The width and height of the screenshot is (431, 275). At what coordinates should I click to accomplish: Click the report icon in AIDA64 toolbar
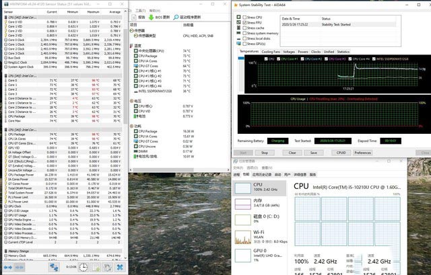click(x=134, y=17)
